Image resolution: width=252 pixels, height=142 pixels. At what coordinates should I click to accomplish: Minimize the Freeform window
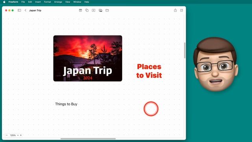pos(9,10)
